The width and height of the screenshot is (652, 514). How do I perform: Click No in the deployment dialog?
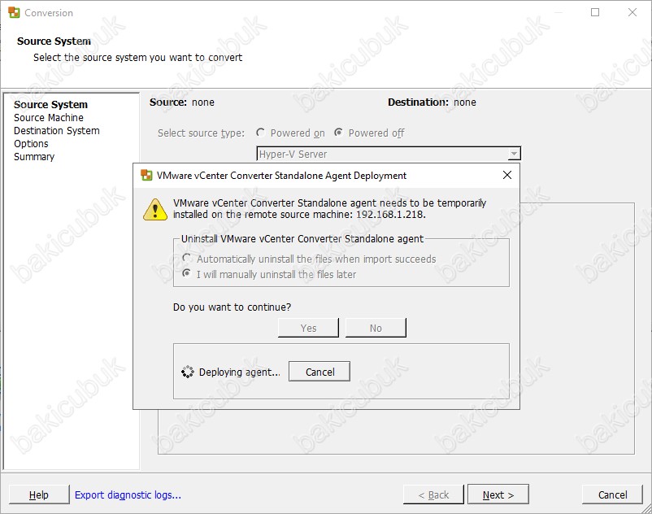(x=376, y=328)
